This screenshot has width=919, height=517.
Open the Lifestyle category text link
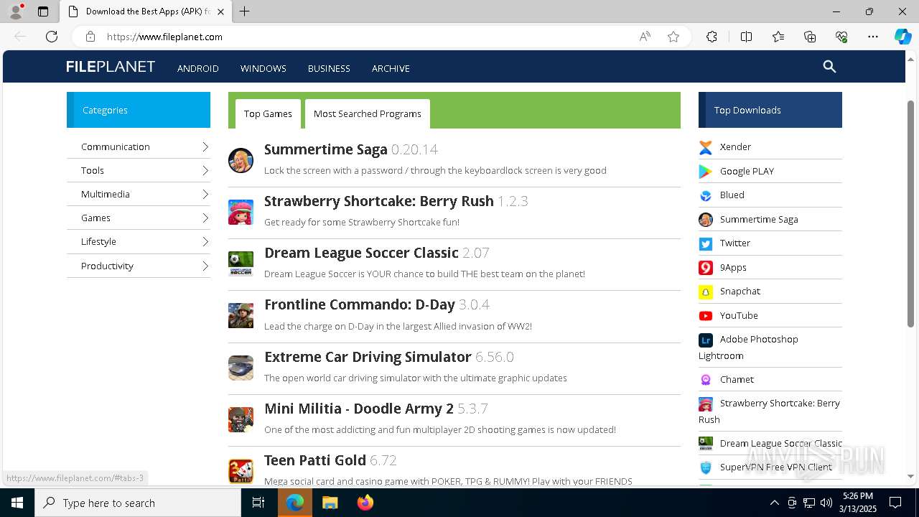[98, 241]
